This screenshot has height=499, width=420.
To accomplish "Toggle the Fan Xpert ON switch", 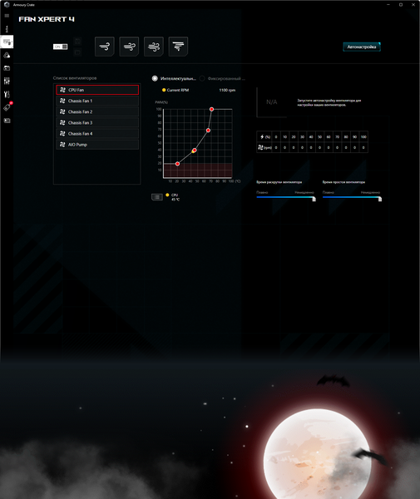I will pyautogui.click(x=60, y=47).
